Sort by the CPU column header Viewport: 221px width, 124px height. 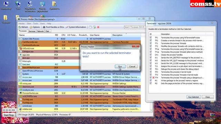63,35
